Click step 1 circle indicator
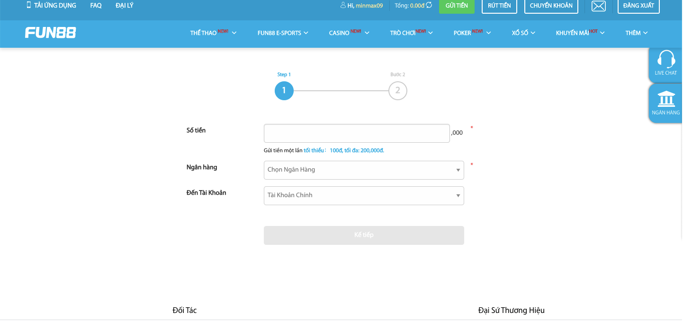The image size is (683, 321). tap(284, 91)
